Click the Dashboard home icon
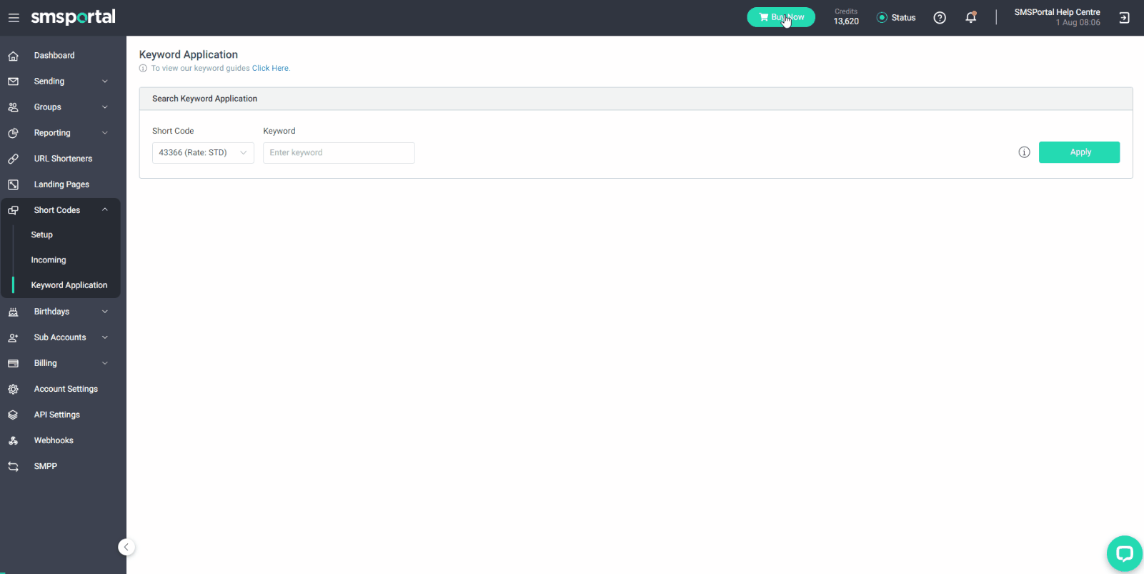 point(13,56)
